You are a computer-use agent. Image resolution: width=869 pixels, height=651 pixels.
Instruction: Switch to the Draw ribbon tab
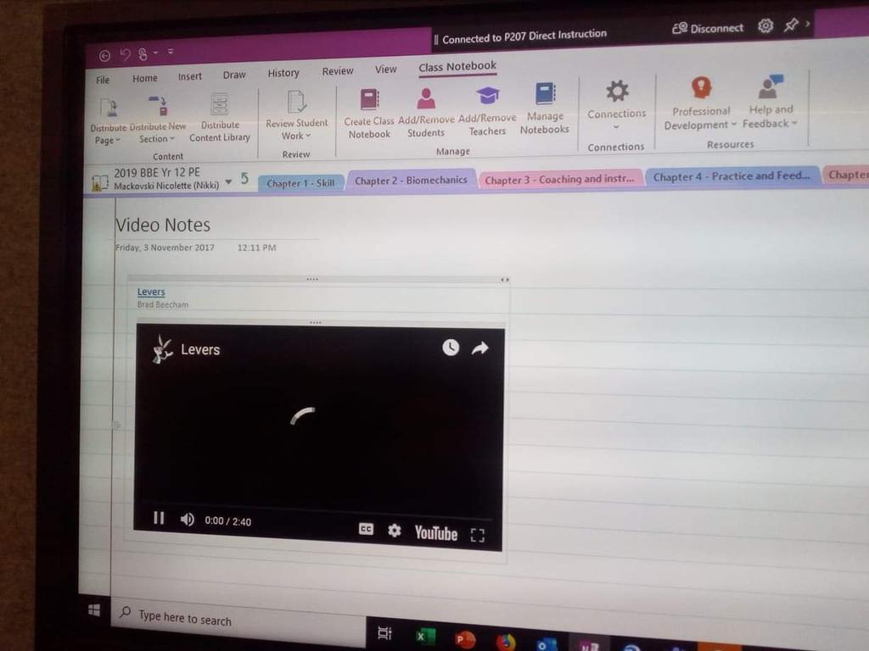pyautogui.click(x=234, y=75)
